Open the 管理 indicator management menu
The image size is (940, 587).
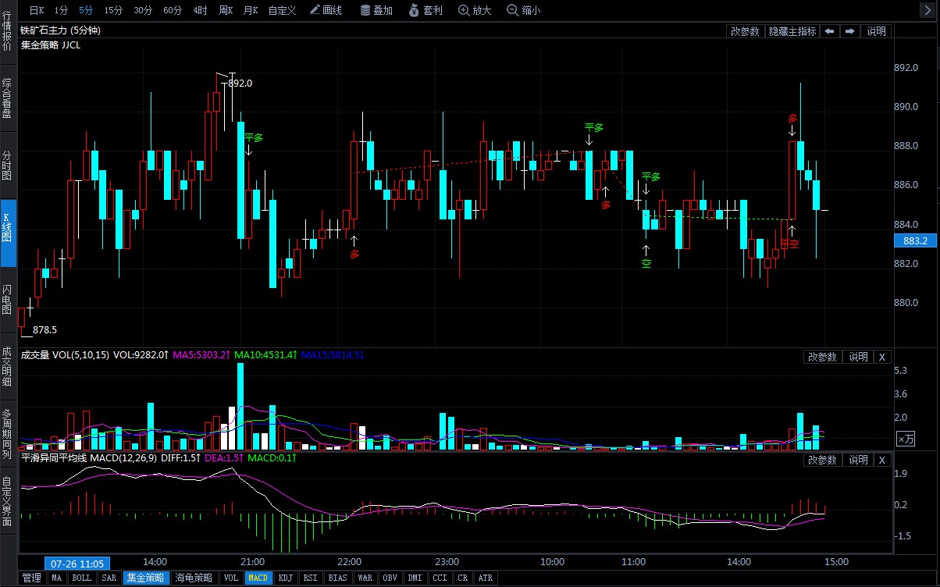coord(31,578)
